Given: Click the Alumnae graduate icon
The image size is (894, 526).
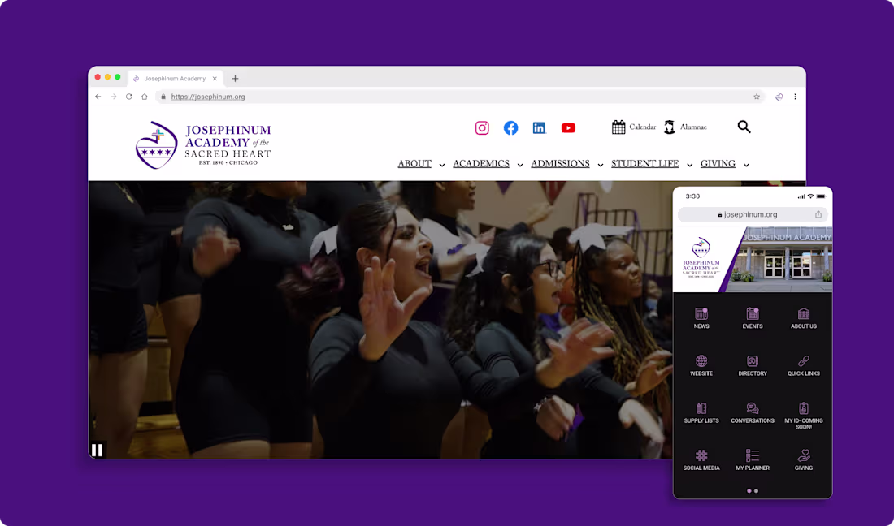Looking at the screenshot, I should (x=670, y=127).
